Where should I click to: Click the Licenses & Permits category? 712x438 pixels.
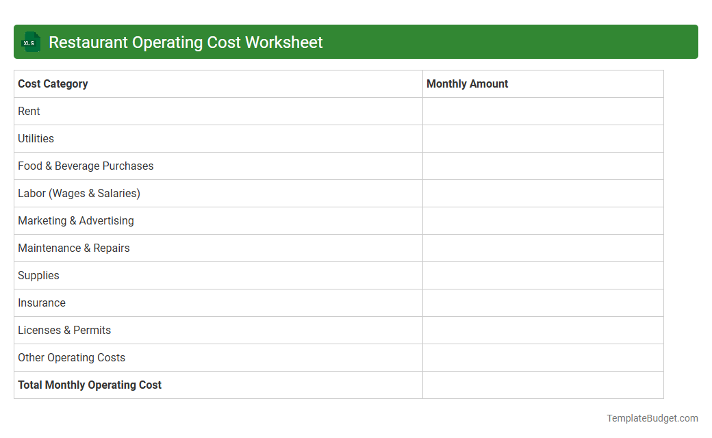[x=64, y=330]
